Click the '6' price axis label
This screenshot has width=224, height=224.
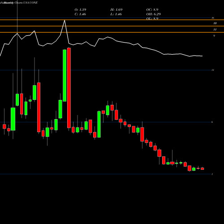tap(212, 122)
